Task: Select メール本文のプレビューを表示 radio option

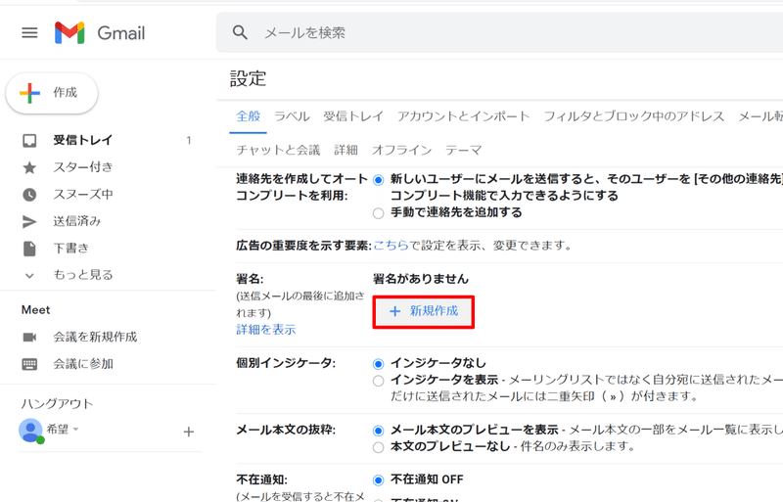Action: click(x=379, y=431)
